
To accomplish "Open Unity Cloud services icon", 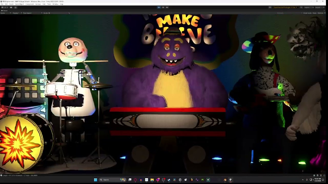I will pyautogui.click(x=11, y=7).
